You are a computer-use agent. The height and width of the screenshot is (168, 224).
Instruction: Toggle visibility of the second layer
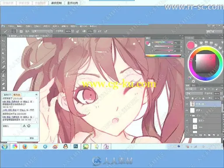187,110
